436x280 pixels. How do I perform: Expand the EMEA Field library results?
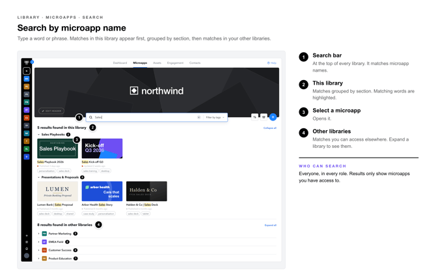tap(38, 242)
